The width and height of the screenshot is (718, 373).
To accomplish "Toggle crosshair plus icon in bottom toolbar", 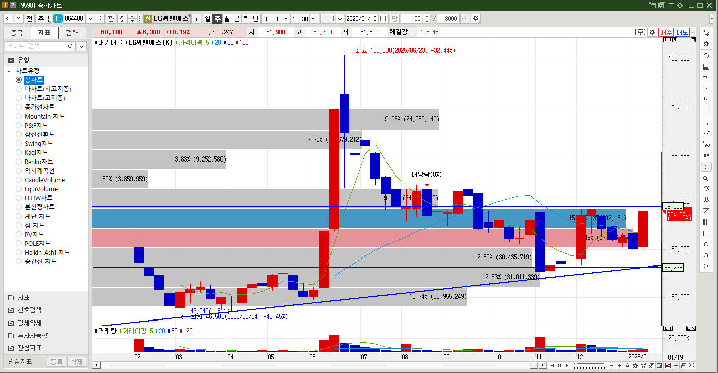I will pos(676,365).
